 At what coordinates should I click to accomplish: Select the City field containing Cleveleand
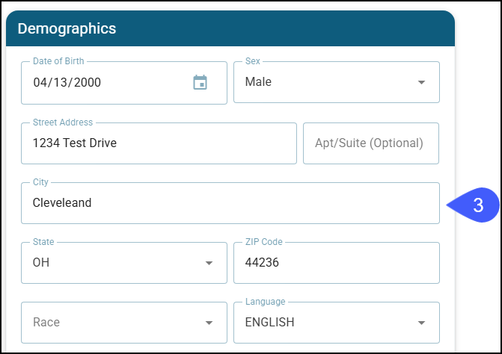pyautogui.click(x=230, y=202)
